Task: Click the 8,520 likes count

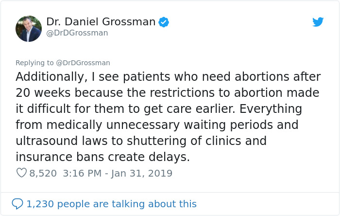Action: coord(43,173)
